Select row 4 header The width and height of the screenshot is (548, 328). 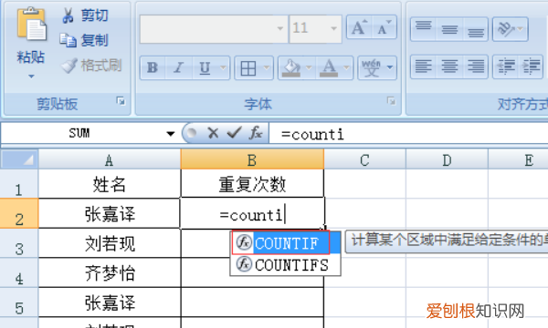click(19, 273)
